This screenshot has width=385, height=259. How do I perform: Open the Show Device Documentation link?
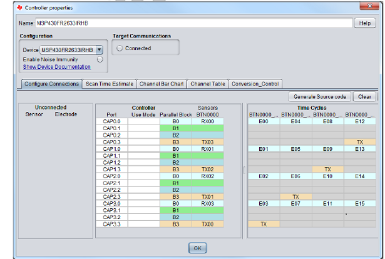(x=56, y=66)
